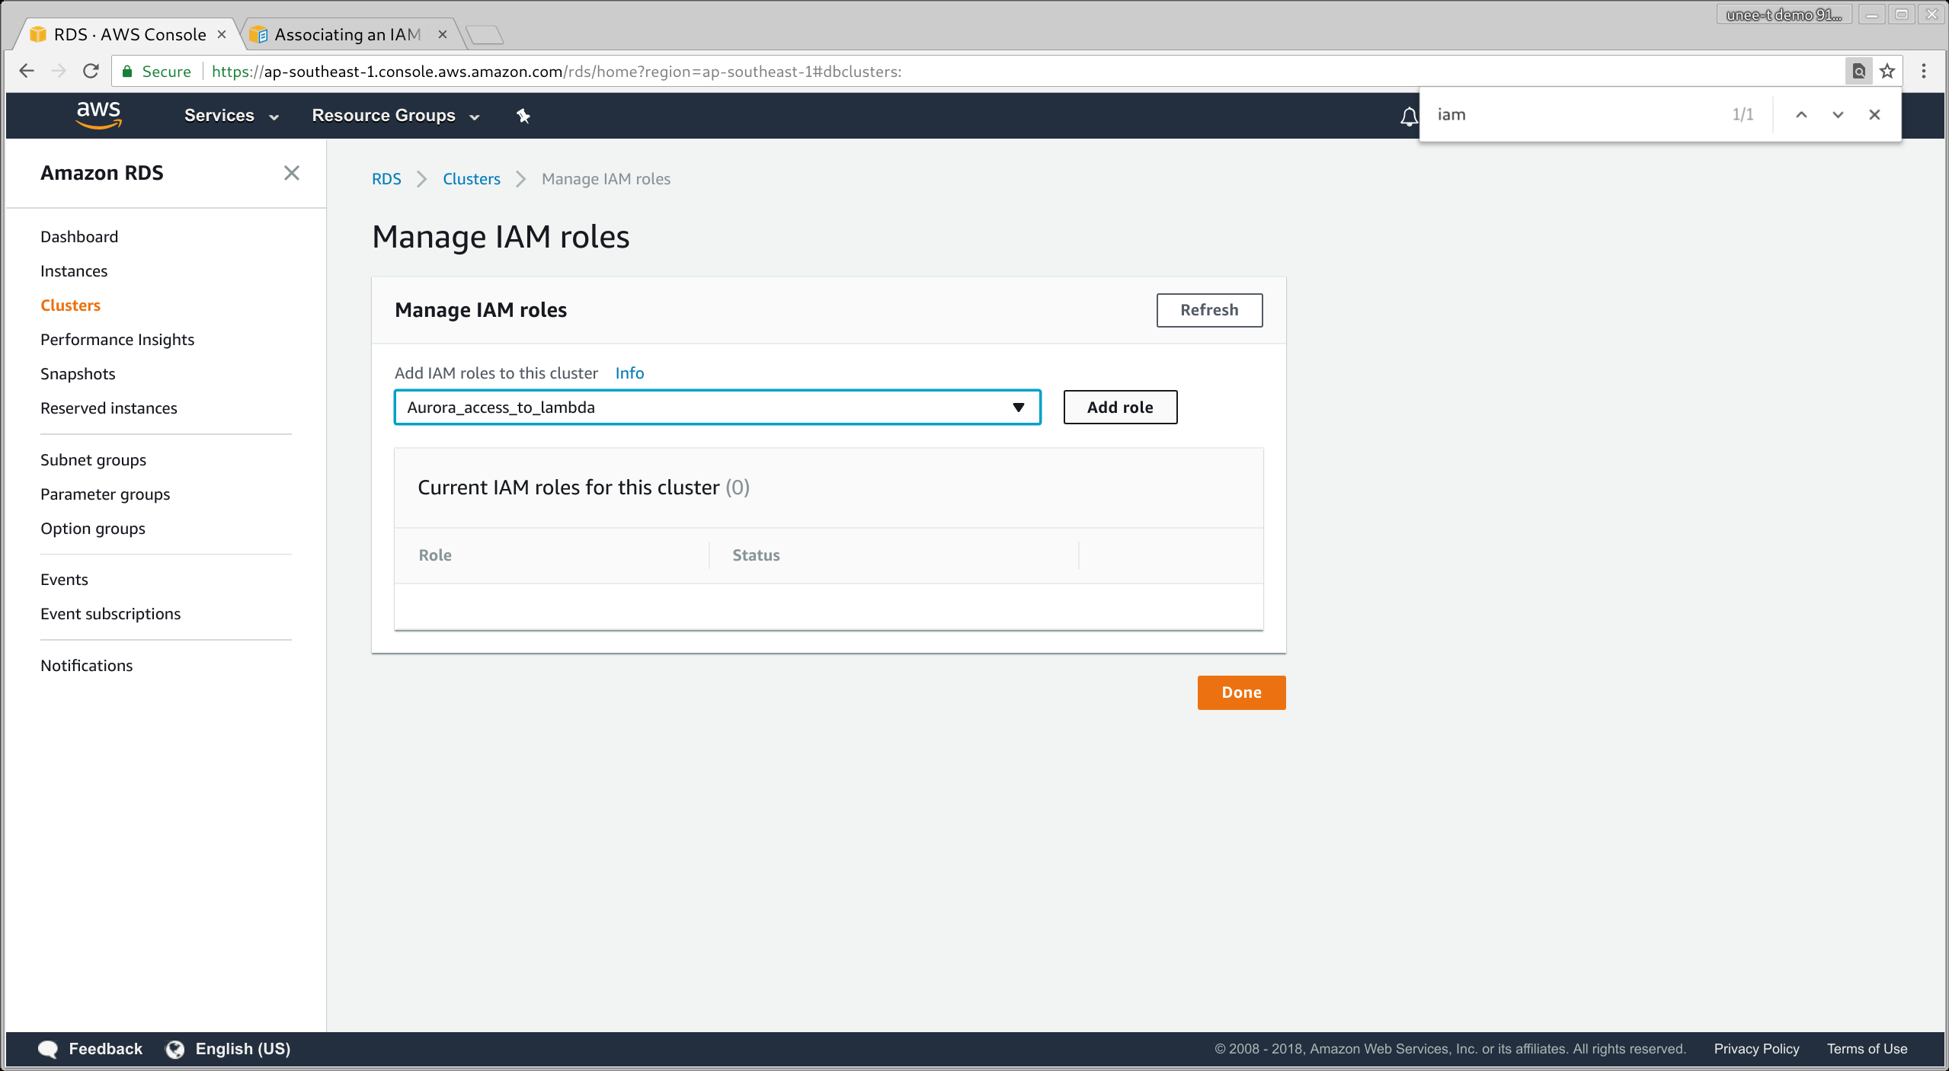The width and height of the screenshot is (1949, 1071).
Task: Close the find-in-page search bar
Action: click(x=1874, y=115)
